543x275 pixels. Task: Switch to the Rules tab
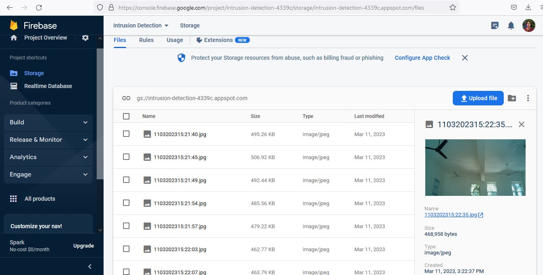146,40
